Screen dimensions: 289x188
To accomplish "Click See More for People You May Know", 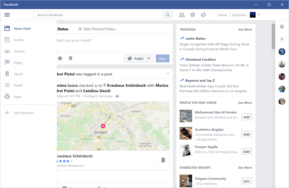I will tap(245, 103).
